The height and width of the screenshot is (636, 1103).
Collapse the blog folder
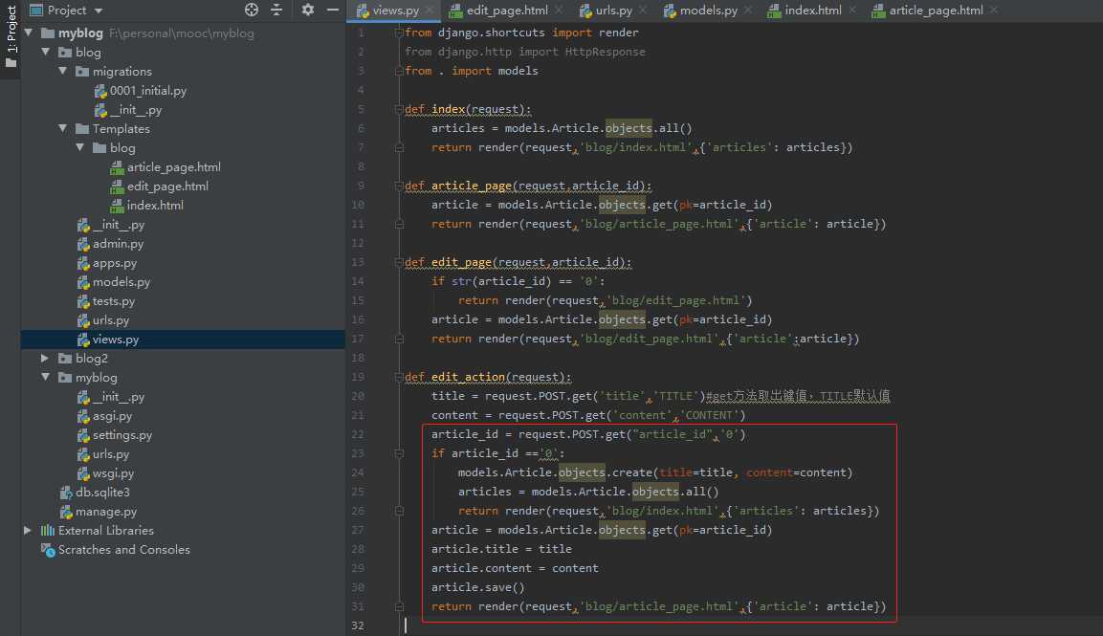click(45, 52)
